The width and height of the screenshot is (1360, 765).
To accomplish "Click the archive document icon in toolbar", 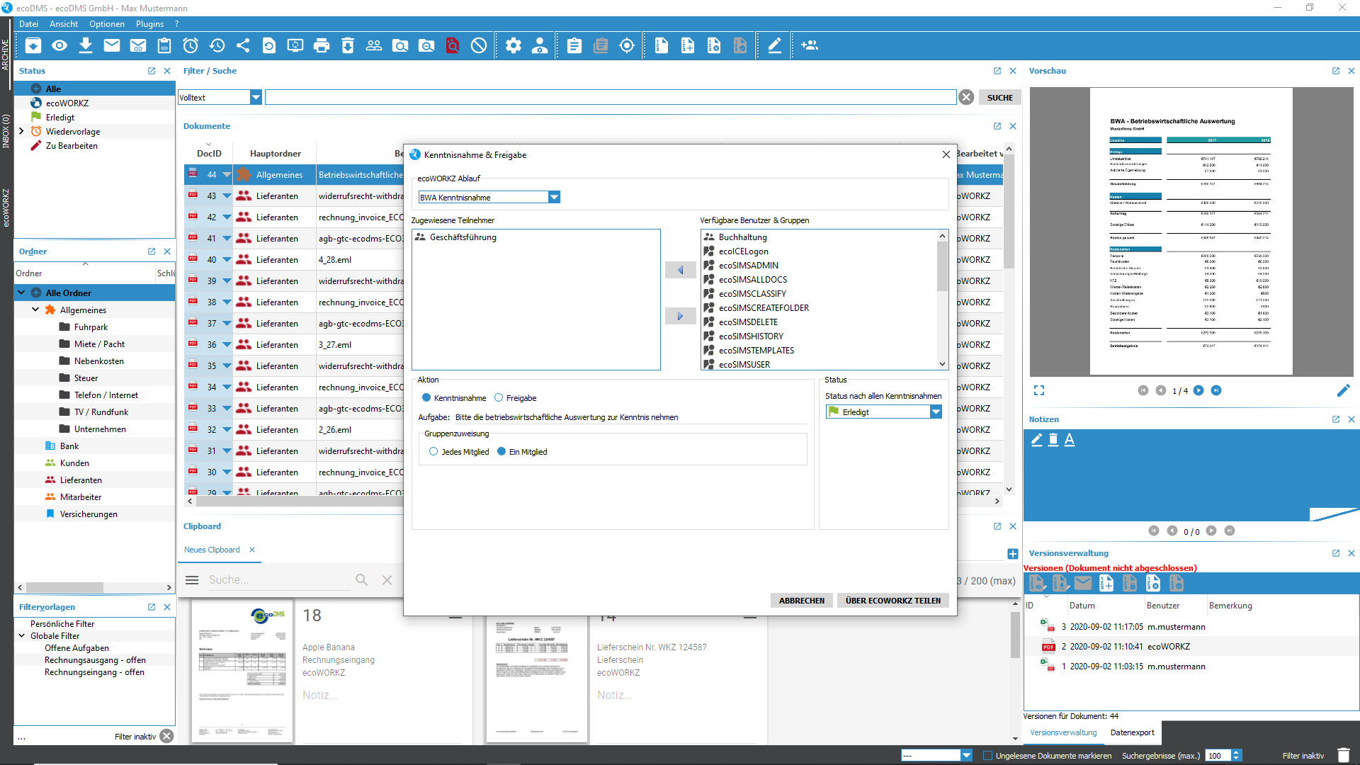I will coord(33,46).
